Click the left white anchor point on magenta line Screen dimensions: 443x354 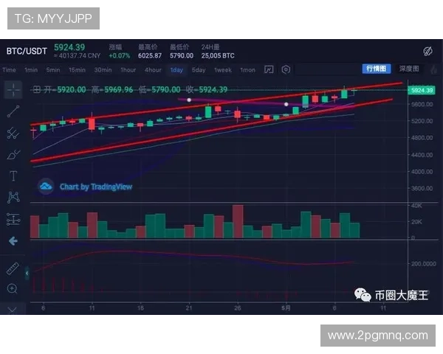pos(189,100)
